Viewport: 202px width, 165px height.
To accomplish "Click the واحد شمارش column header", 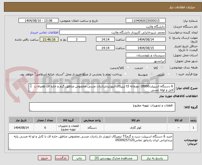I will click(92, 120).
